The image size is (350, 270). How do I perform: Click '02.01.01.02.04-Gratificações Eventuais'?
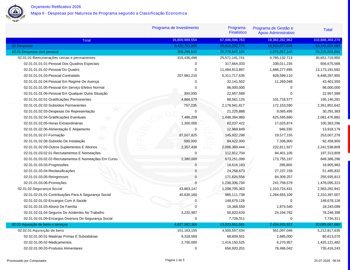coord(55,117)
